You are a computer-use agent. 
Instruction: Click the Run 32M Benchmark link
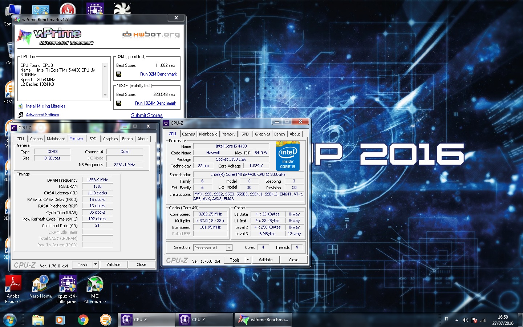click(x=158, y=74)
